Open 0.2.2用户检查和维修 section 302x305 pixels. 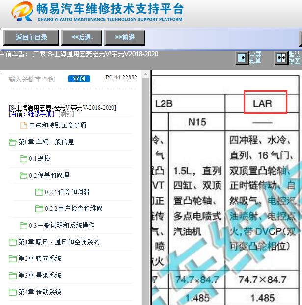click(x=74, y=208)
